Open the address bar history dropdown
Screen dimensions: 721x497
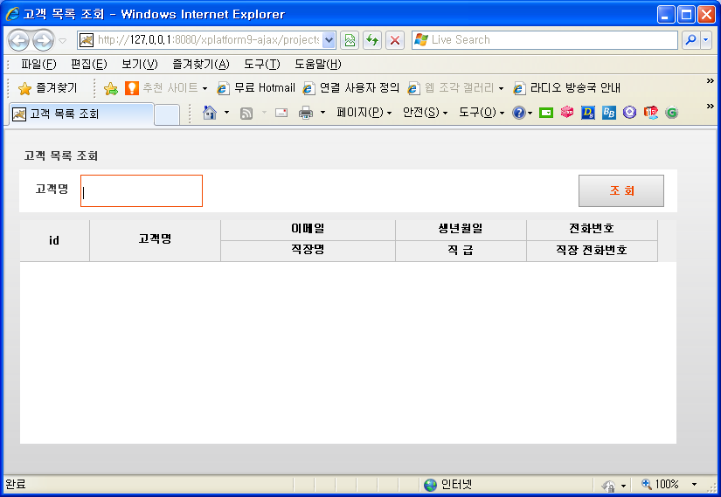329,40
